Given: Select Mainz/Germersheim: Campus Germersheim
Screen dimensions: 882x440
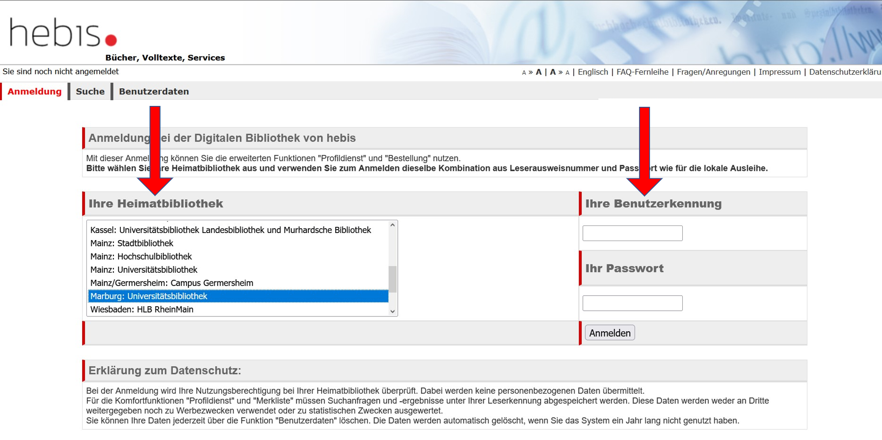Looking at the screenshot, I should (x=238, y=283).
